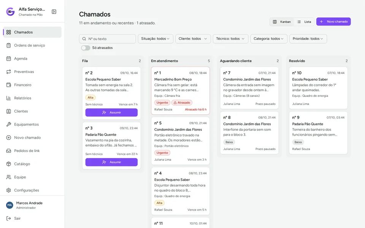Click the Clientes contact icon
The image size is (365, 228).
[x=9, y=111]
